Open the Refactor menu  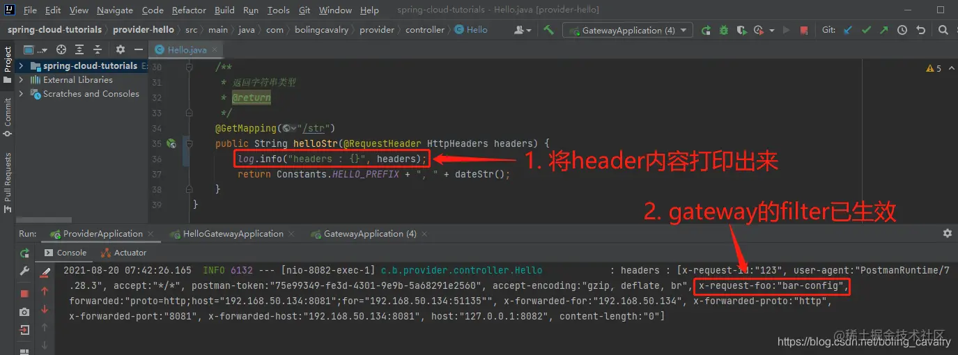189,10
